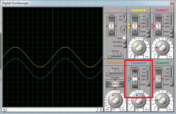176x114 pixels.
Task: Toggle Channel A Invert button
Action: (x=148, y=32)
